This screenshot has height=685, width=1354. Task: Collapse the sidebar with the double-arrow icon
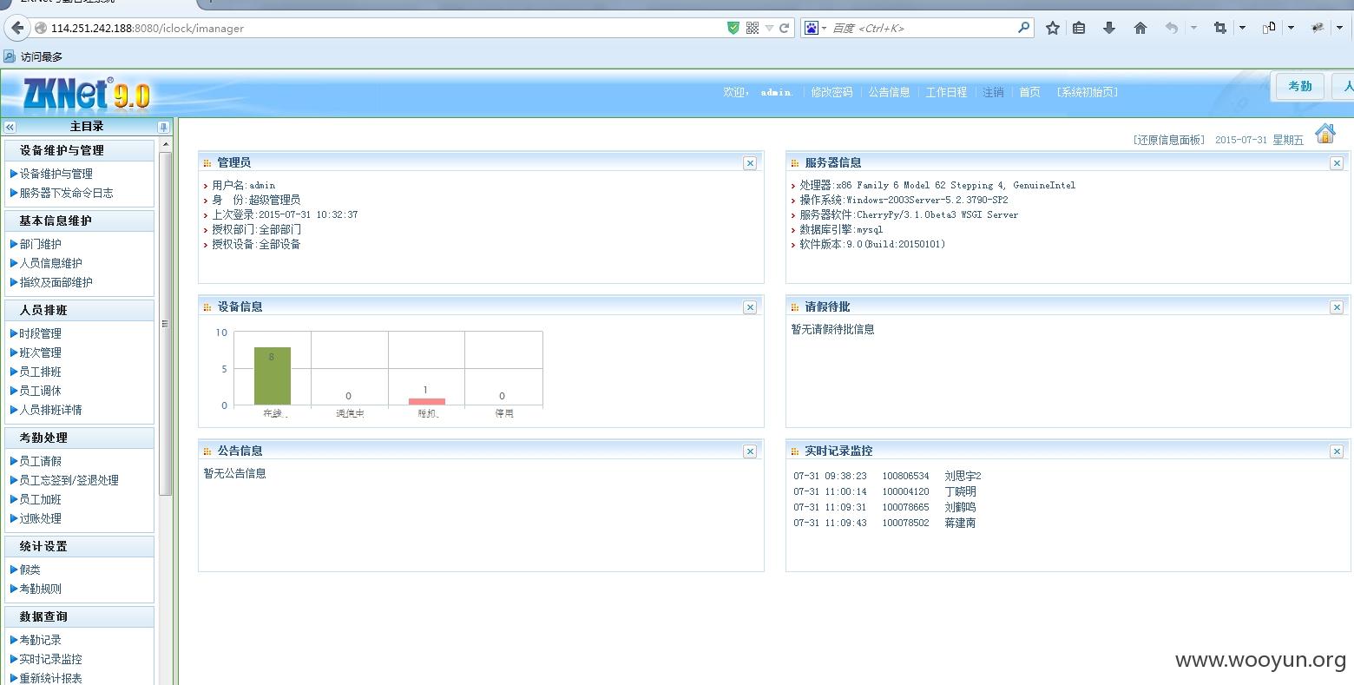click(x=10, y=127)
